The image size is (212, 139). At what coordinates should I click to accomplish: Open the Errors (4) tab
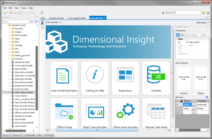pyautogui.click(x=7, y=135)
